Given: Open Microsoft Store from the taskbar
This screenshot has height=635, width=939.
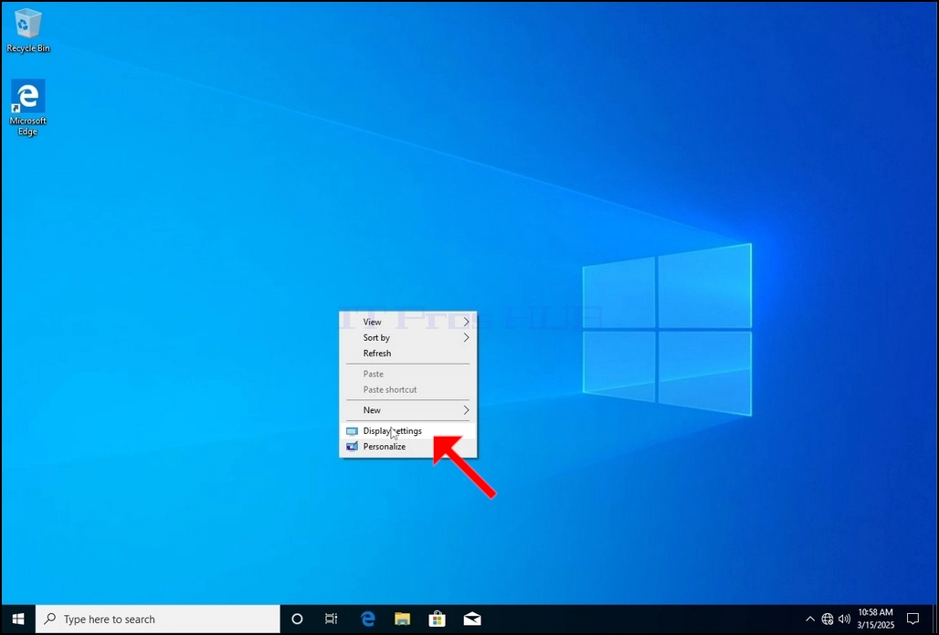Looking at the screenshot, I should pyautogui.click(x=438, y=619).
